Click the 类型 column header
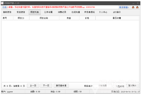Viewport: 141px width, 95px height. (x=69, y=18)
